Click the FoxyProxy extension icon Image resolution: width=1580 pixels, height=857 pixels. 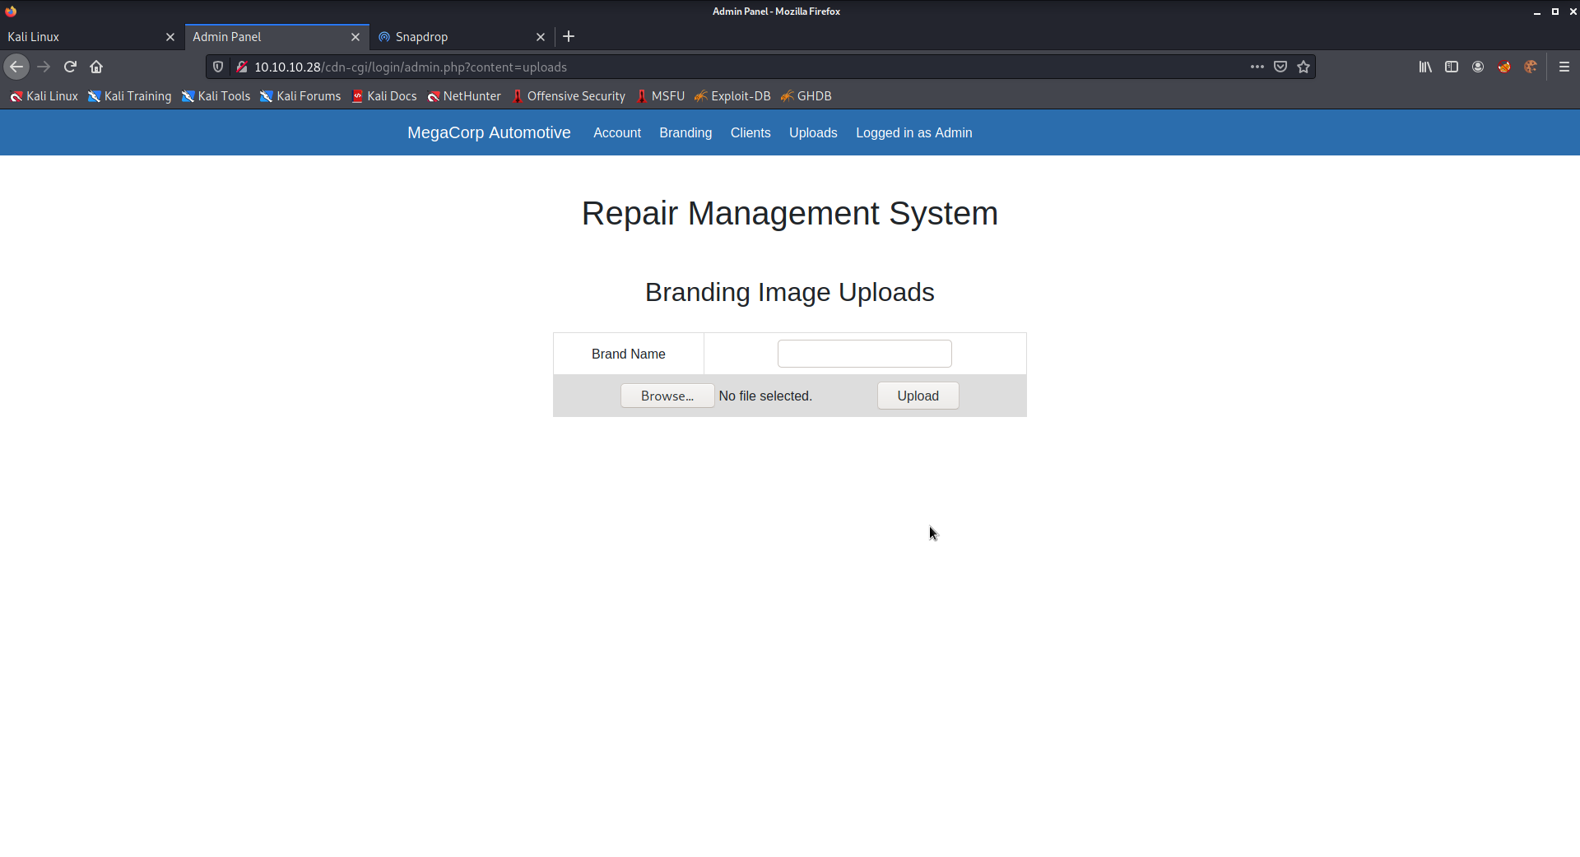(1504, 67)
